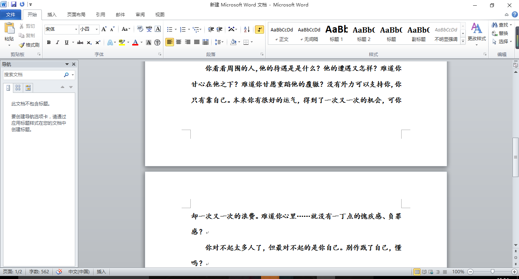Screen dimensions: 519x279
Task: Click the Clear Formatting eraser icon
Action: (140, 29)
